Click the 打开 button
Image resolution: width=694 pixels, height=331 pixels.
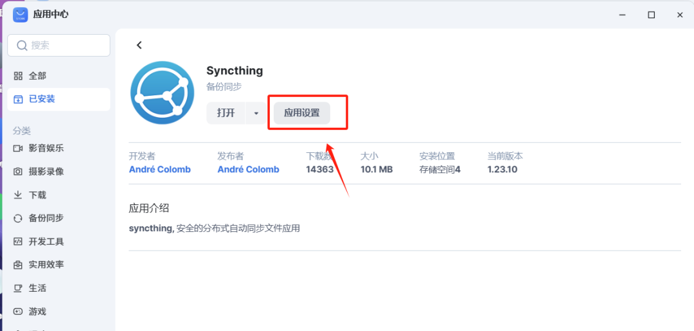point(226,113)
